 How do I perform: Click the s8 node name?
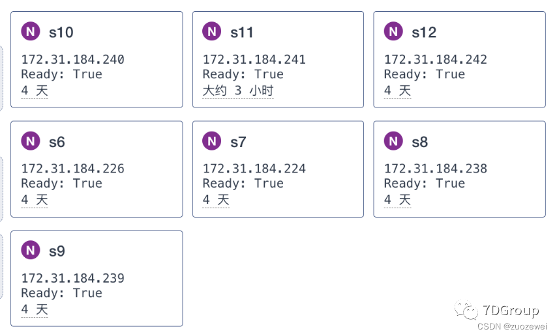(x=420, y=141)
